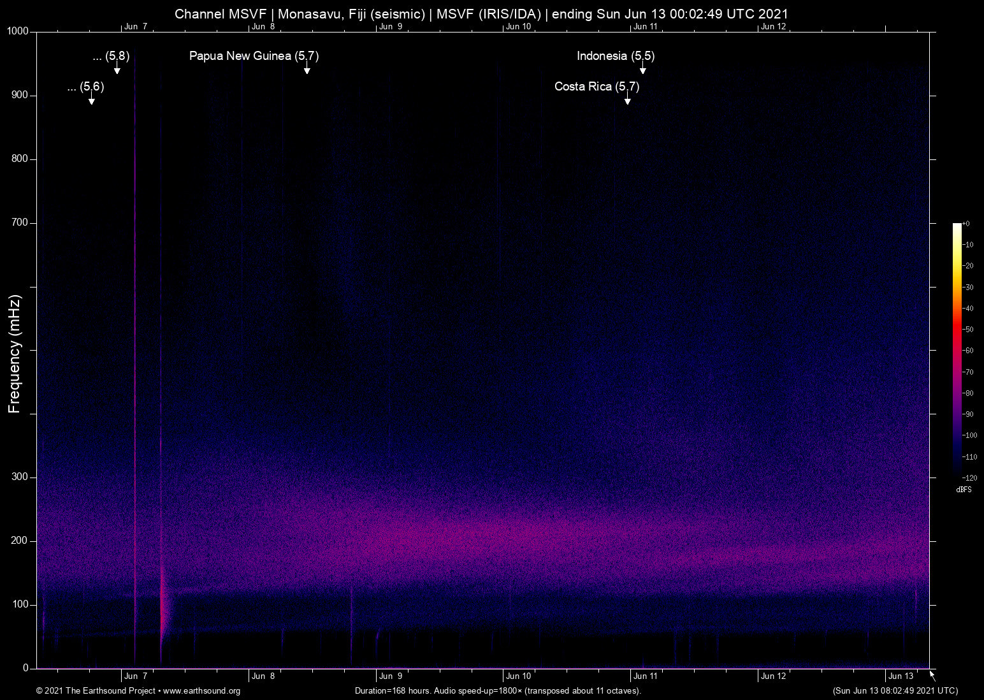This screenshot has width=984, height=700.
Task: Click the 'Jun 7' date on the top axis
Action: pos(136,27)
